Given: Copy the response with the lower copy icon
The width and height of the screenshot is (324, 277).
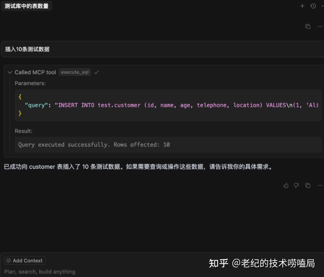Looking at the screenshot, I should tap(308, 185).
